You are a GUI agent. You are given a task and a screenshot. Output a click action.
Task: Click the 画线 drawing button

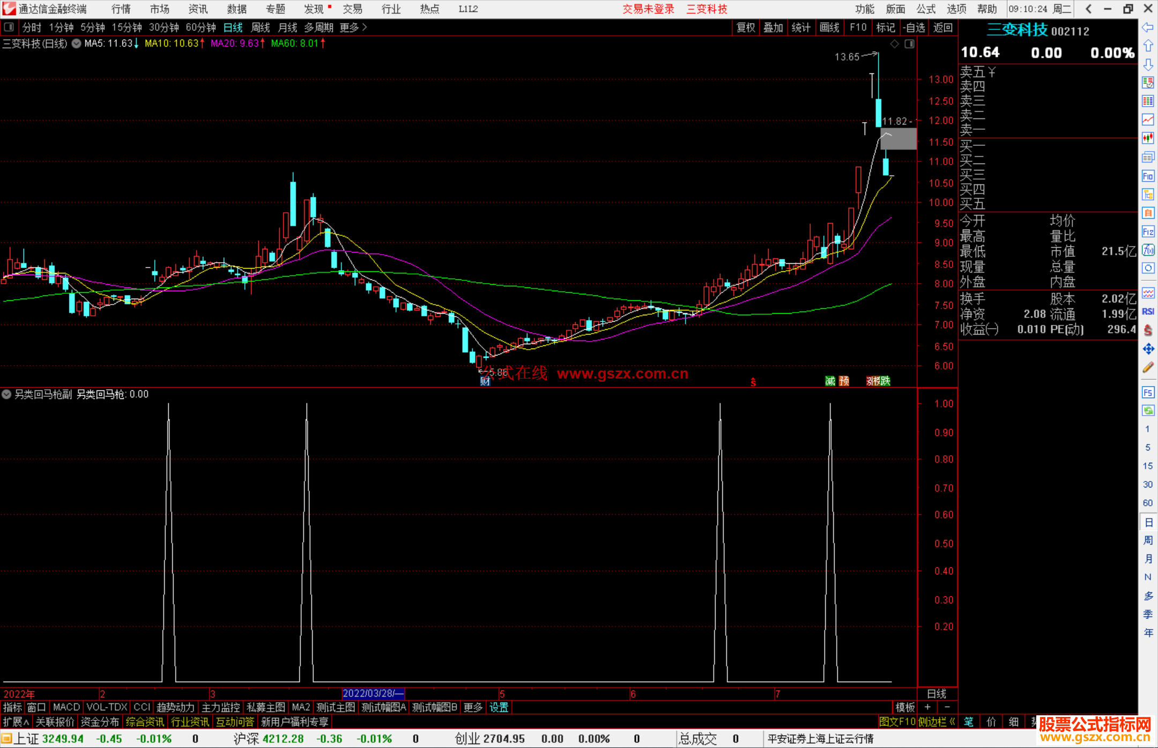point(829,27)
